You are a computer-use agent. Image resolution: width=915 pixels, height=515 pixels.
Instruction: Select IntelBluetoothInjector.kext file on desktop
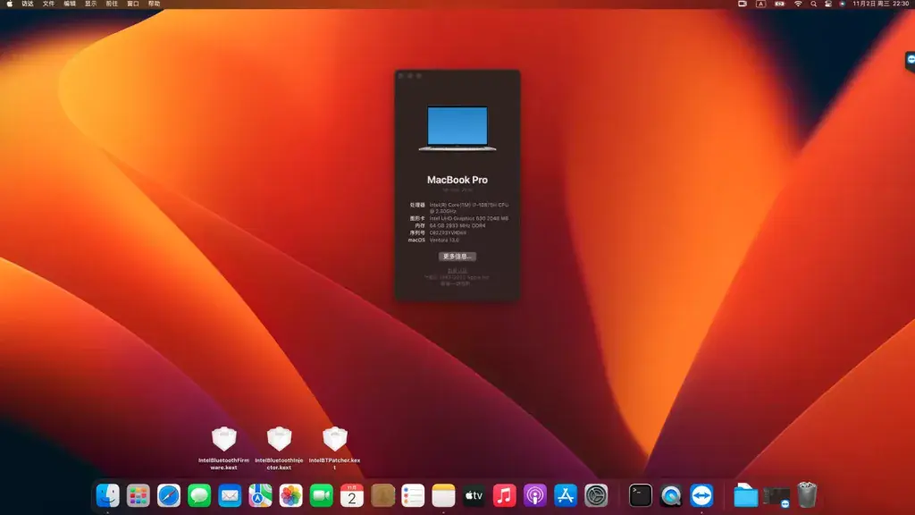pyautogui.click(x=279, y=448)
